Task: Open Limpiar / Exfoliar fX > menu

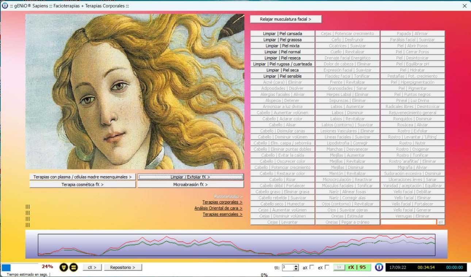Action: (190, 177)
